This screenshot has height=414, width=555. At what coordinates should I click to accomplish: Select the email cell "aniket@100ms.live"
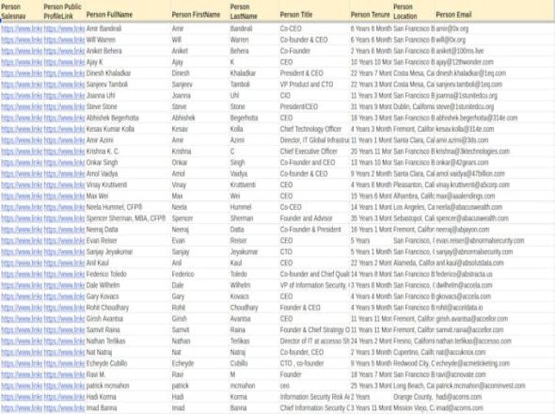pos(460,51)
